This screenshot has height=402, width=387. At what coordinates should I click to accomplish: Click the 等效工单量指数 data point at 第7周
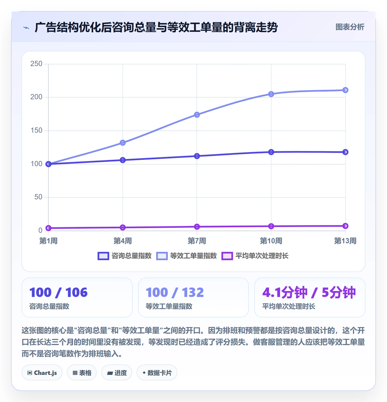pyautogui.click(x=197, y=115)
